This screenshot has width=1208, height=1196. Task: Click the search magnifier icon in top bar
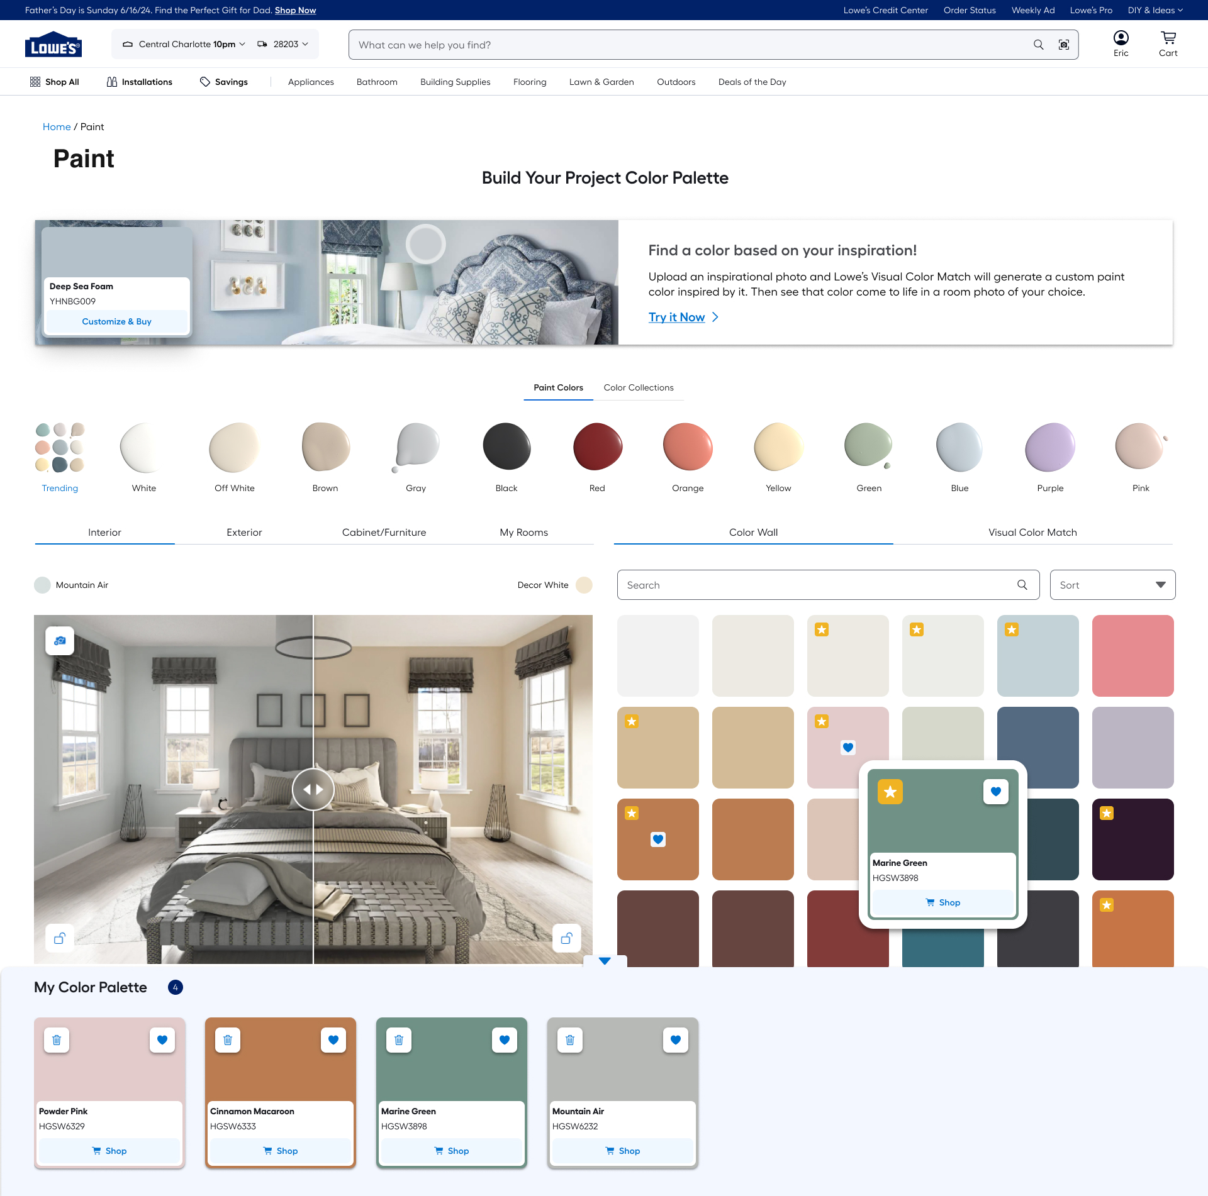(1038, 45)
